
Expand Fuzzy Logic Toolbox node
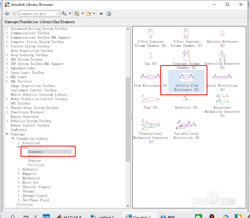7,73
